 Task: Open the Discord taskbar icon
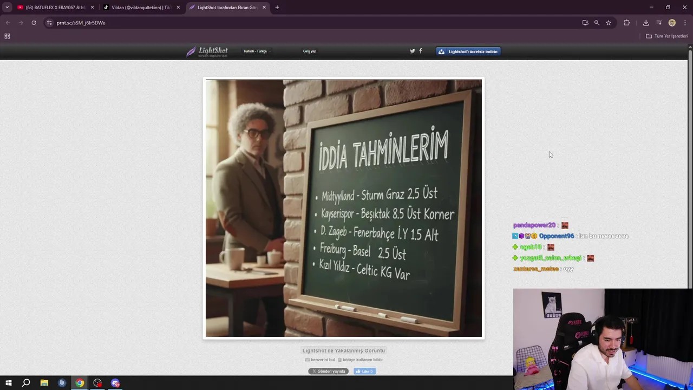pos(115,383)
